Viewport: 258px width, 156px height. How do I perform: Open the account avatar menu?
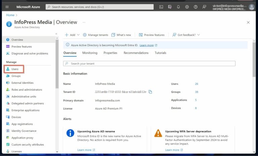point(252,7)
